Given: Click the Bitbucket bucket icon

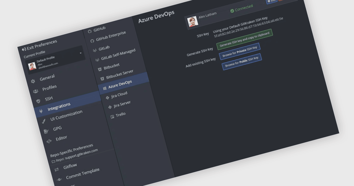Looking at the screenshot, I should coord(100,69).
